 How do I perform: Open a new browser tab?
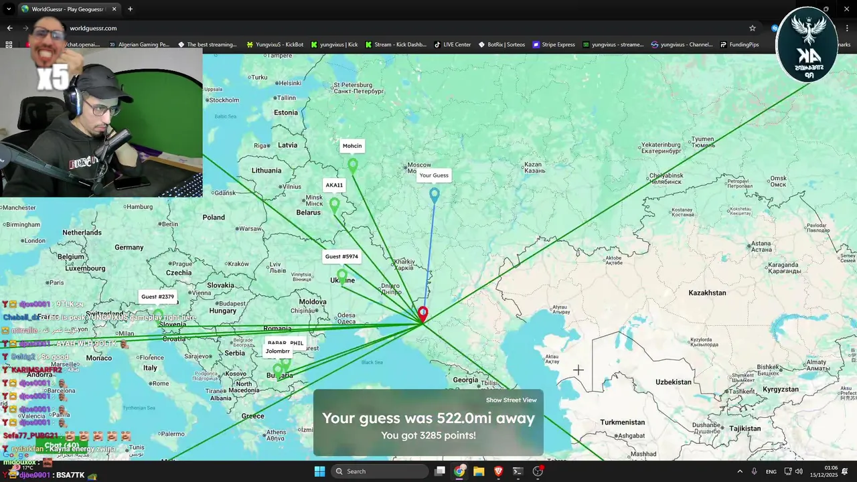(130, 9)
